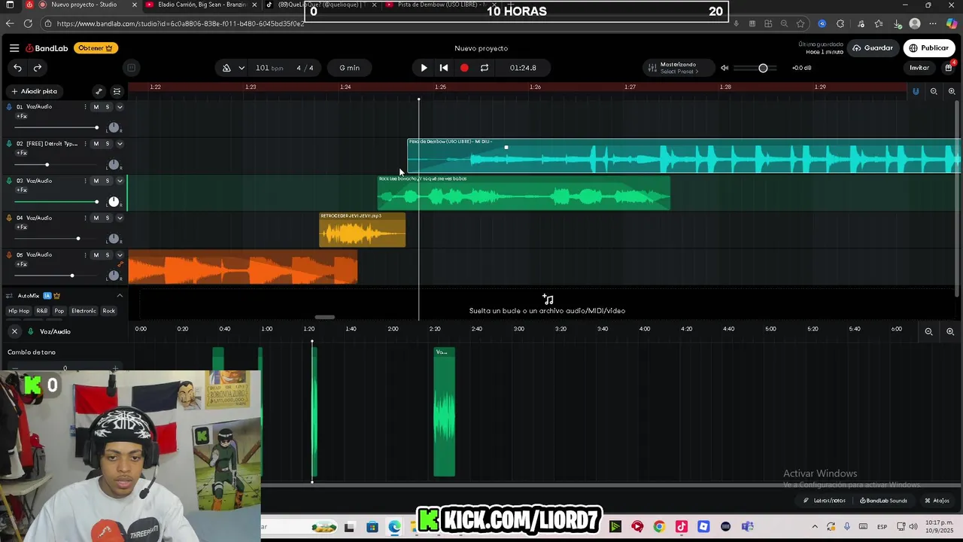The height and width of the screenshot is (542, 963).
Task: Open the BandLab hamburger menu
Action: pyautogui.click(x=14, y=48)
